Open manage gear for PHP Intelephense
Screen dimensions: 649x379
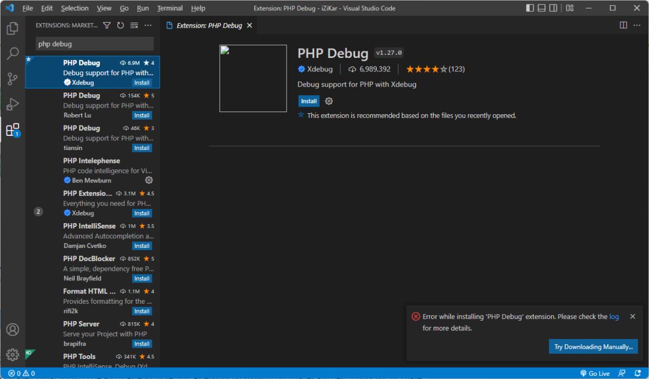click(x=149, y=180)
